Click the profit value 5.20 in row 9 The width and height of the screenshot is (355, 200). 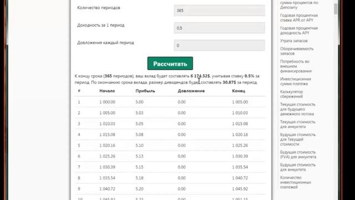click(x=139, y=189)
